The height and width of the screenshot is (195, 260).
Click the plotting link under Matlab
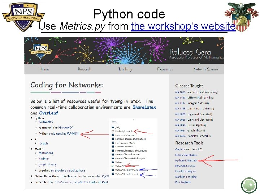coord(44,159)
